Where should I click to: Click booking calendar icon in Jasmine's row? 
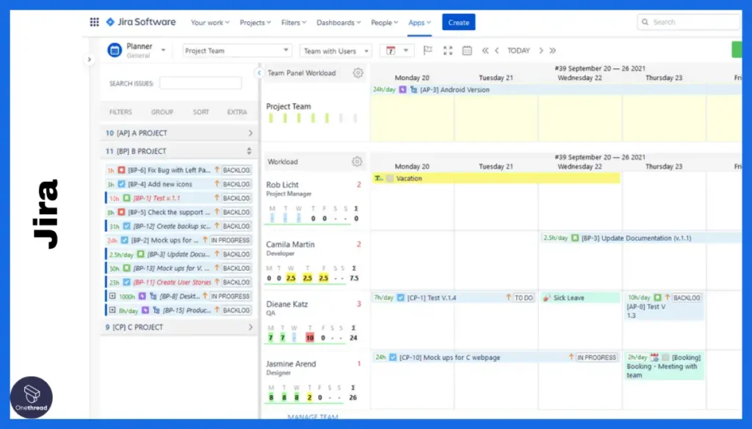(654, 357)
